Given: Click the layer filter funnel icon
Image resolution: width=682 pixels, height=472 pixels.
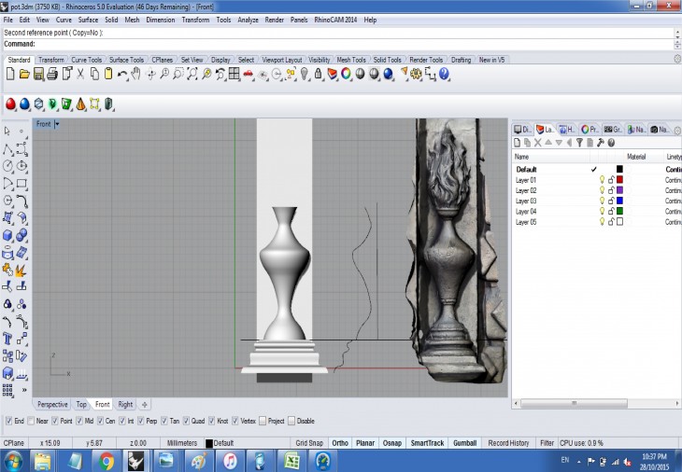Looking at the screenshot, I should tap(579, 143).
